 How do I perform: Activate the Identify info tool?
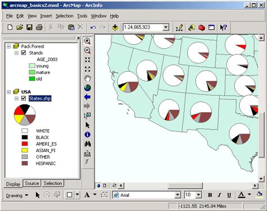87,135
